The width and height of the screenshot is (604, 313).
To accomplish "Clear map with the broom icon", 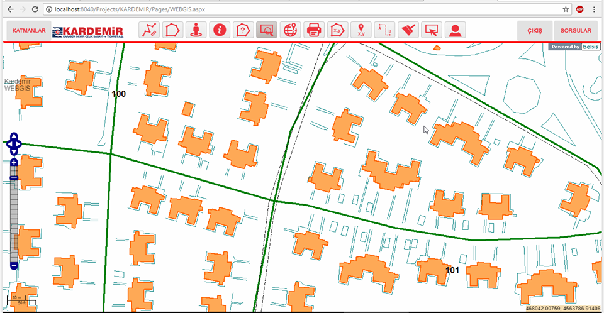I will pyautogui.click(x=408, y=30).
